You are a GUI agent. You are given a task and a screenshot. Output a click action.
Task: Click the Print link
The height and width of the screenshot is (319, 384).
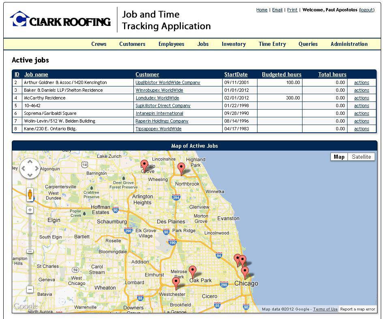point(292,10)
